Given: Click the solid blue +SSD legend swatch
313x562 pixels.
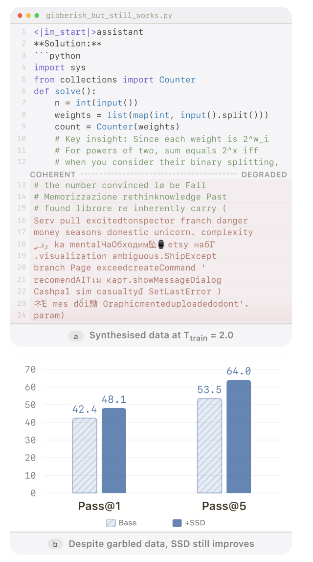Looking at the screenshot, I should click(177, 523).
